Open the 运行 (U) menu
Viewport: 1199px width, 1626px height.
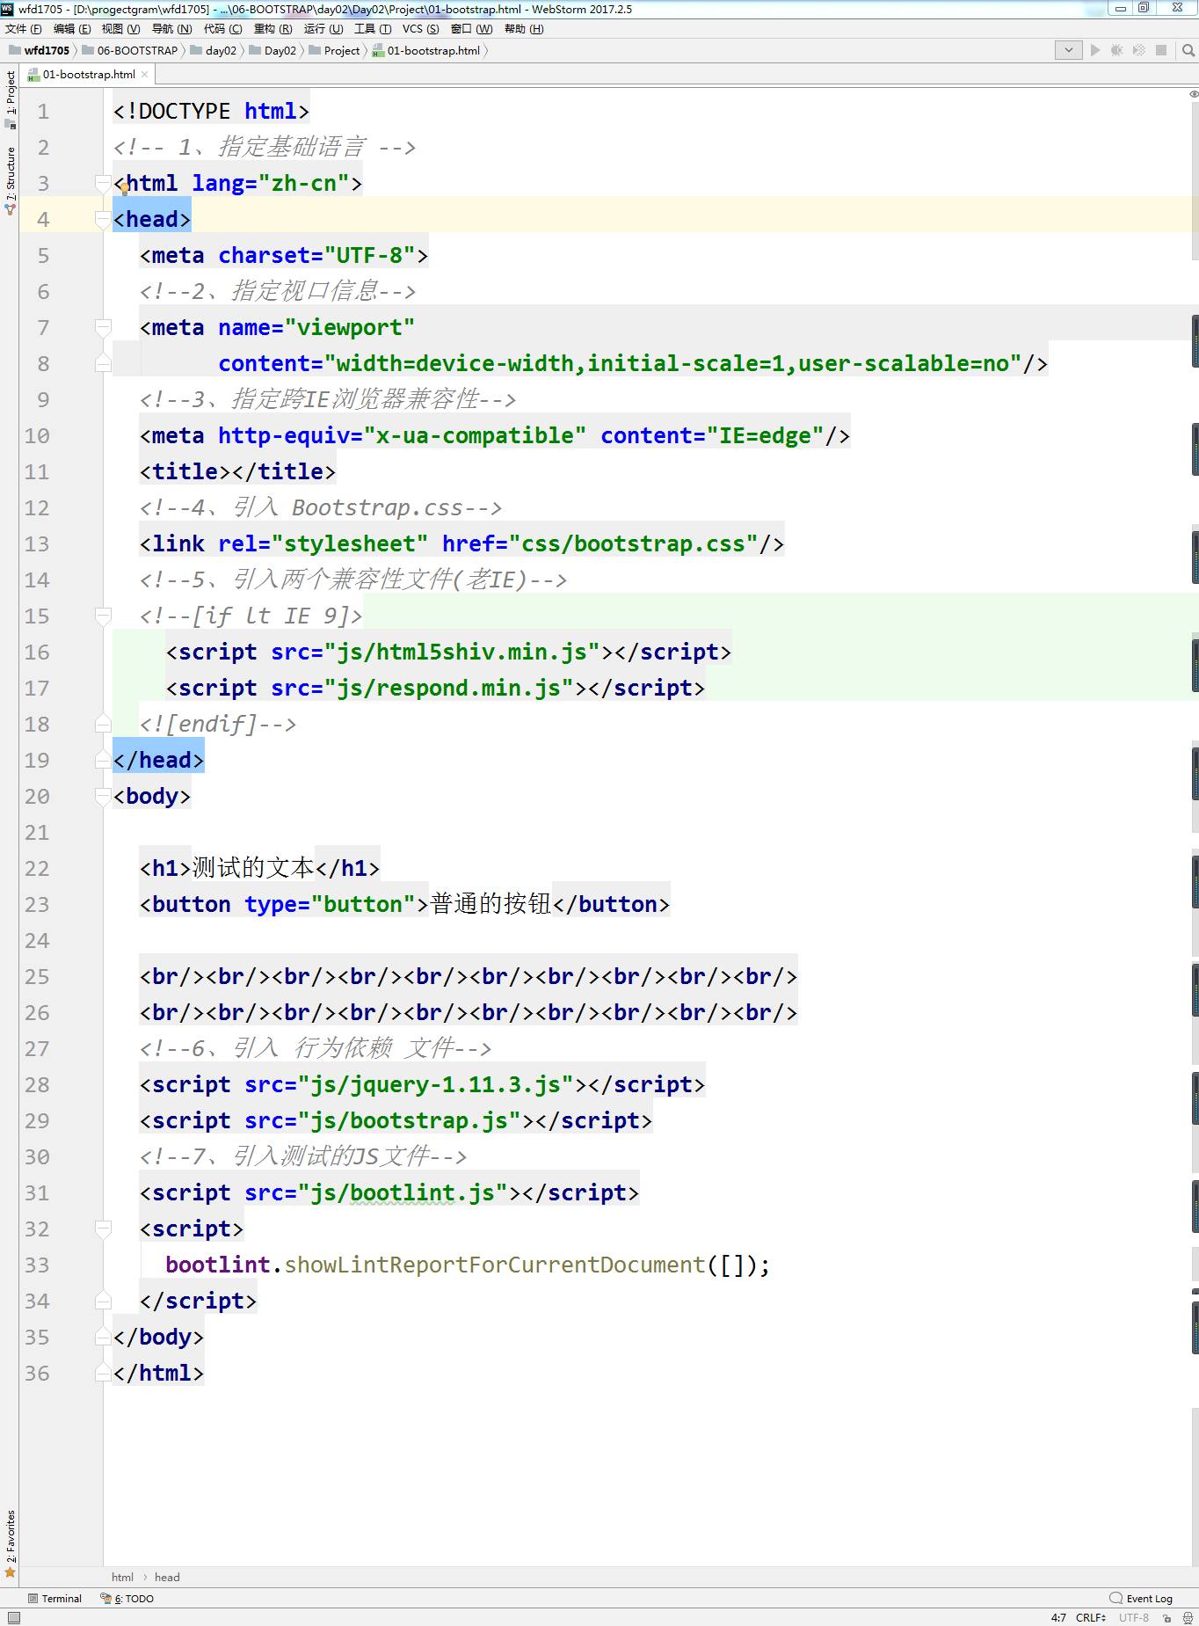[x=323, y=29]
